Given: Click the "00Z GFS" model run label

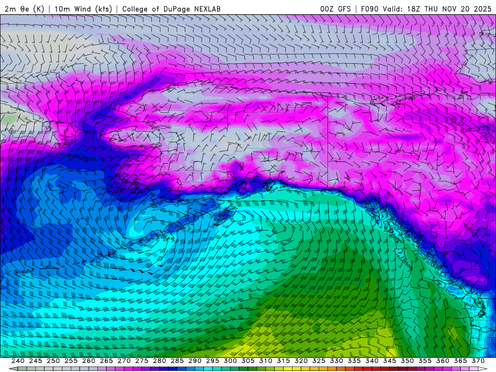Looking at the screenshot, I should (x=335, y=9).
